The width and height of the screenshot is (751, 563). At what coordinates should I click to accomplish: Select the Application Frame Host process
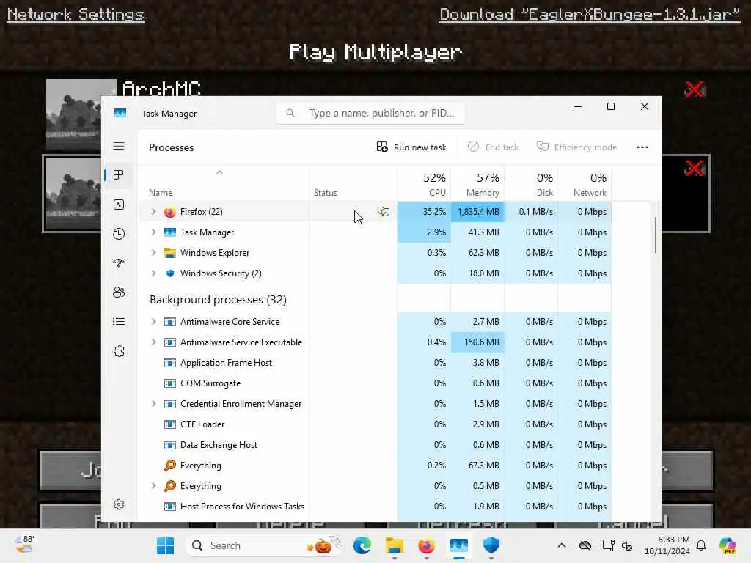click(375, 362)
